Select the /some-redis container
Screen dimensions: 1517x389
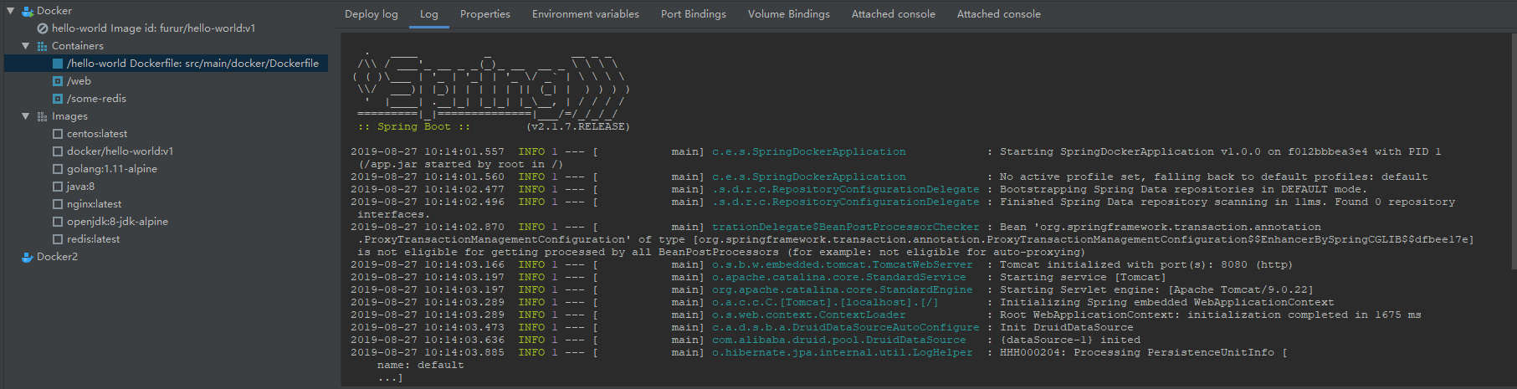pyautogui.click(x=96, y=99)
